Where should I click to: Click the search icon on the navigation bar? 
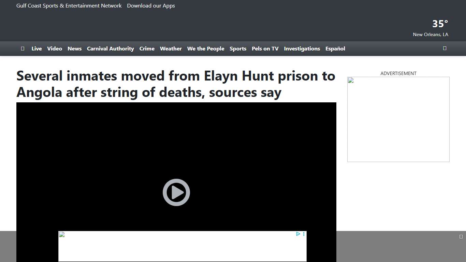tap(445, 48)
